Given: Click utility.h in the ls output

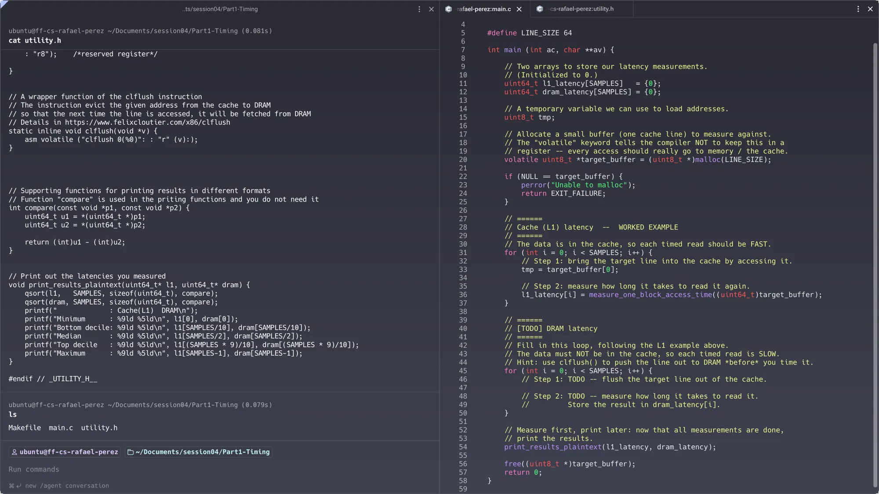Looking at the screenshot, I should pos(99,428).
